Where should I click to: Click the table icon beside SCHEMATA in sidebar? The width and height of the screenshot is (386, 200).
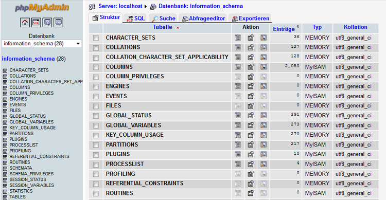point(5,168)
